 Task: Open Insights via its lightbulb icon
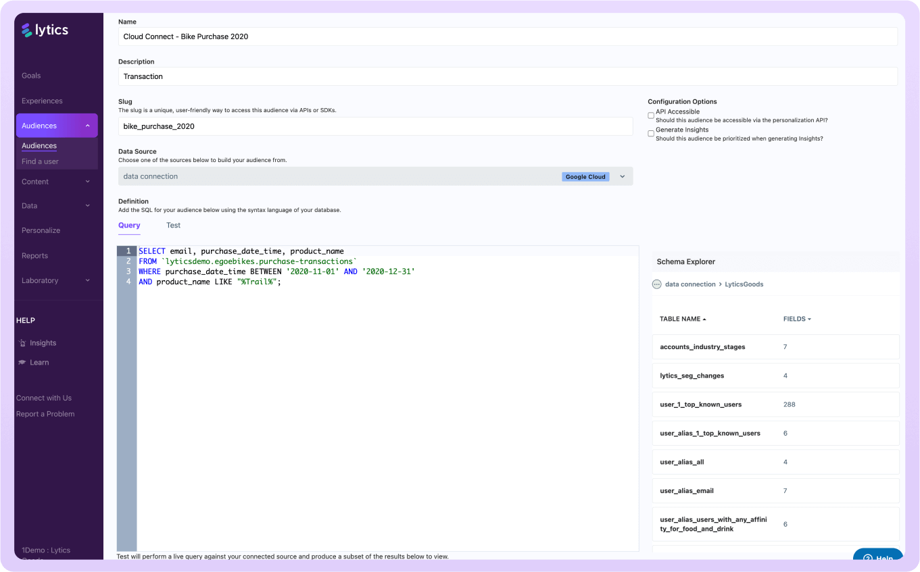coord(22,343)
